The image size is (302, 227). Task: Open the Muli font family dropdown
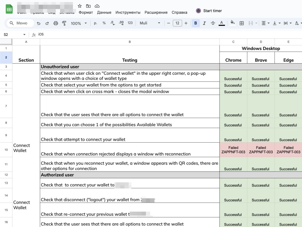pos(149,23)
